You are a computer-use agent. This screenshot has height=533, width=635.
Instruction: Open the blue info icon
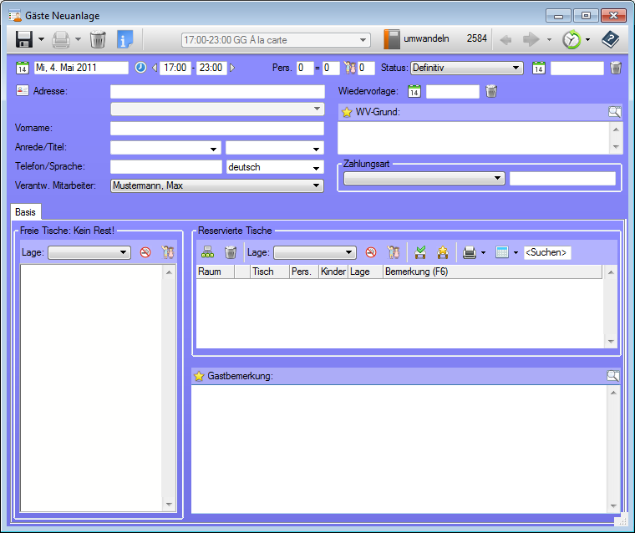click(x=125, y=39)
